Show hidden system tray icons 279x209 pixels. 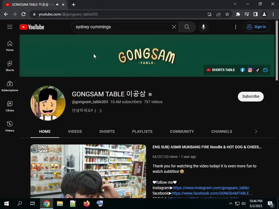pyautogui.click(x=231, y=204)
